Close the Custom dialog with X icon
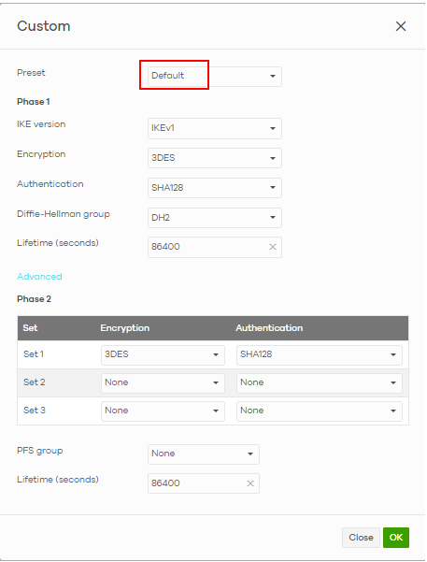427x562 pixels. coord(401,26)
